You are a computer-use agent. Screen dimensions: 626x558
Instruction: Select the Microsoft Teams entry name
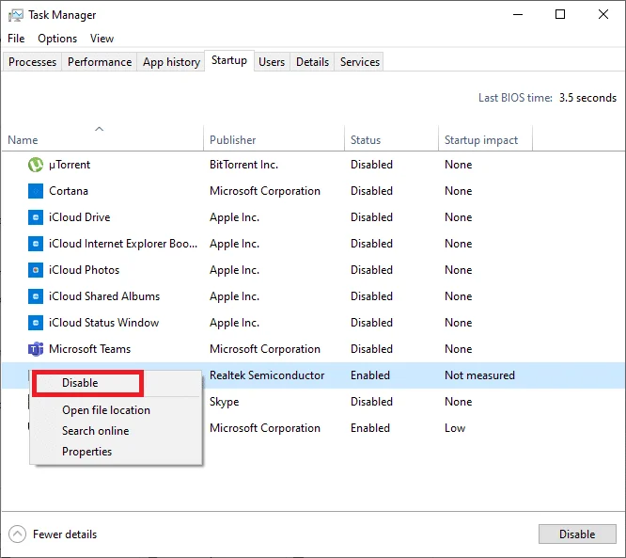tap(89, 349)
